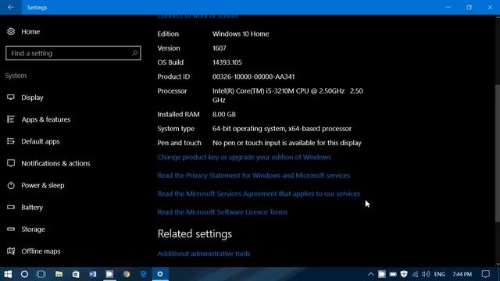This screenshot has height=281, width=500.
Task: Open Task View on taskbar
Action: (41, 274)
